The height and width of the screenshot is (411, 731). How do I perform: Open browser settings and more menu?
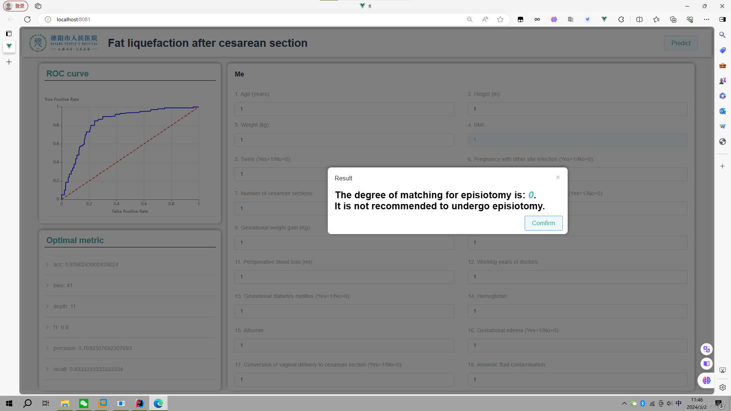click(x=707, y=19)
